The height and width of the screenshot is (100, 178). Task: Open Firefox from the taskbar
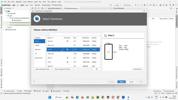[82, 97]
